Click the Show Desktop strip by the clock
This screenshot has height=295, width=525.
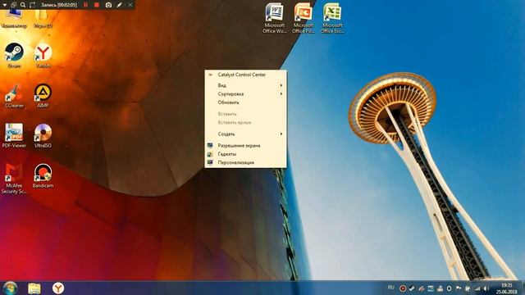point(523,288)
